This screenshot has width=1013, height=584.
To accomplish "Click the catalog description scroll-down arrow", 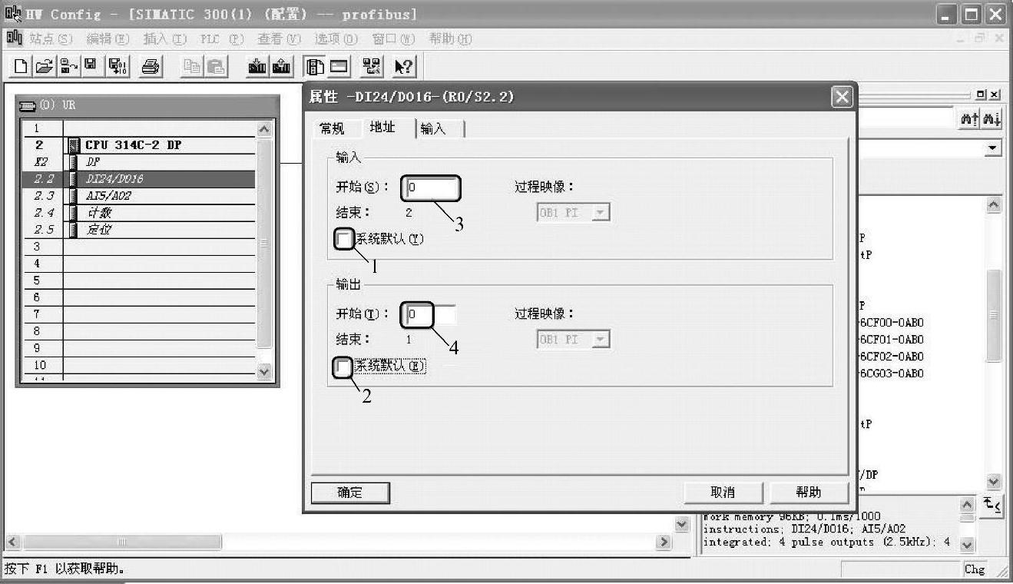I will click(x=967, y=544).
